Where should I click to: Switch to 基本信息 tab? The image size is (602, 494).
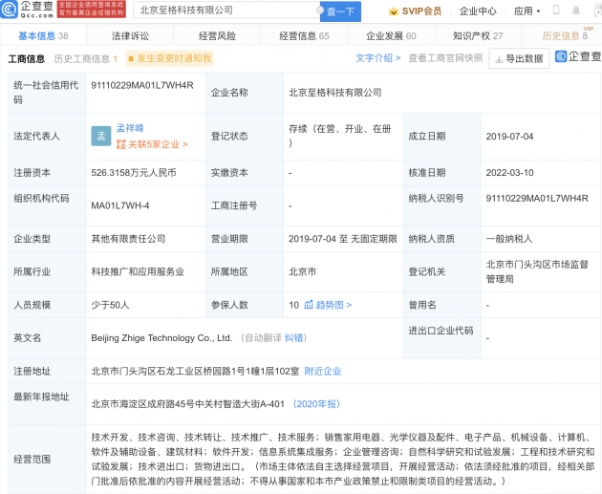coord(43,35)
